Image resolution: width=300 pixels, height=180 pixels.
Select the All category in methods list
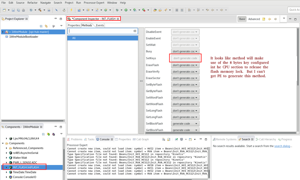[102, 38]
